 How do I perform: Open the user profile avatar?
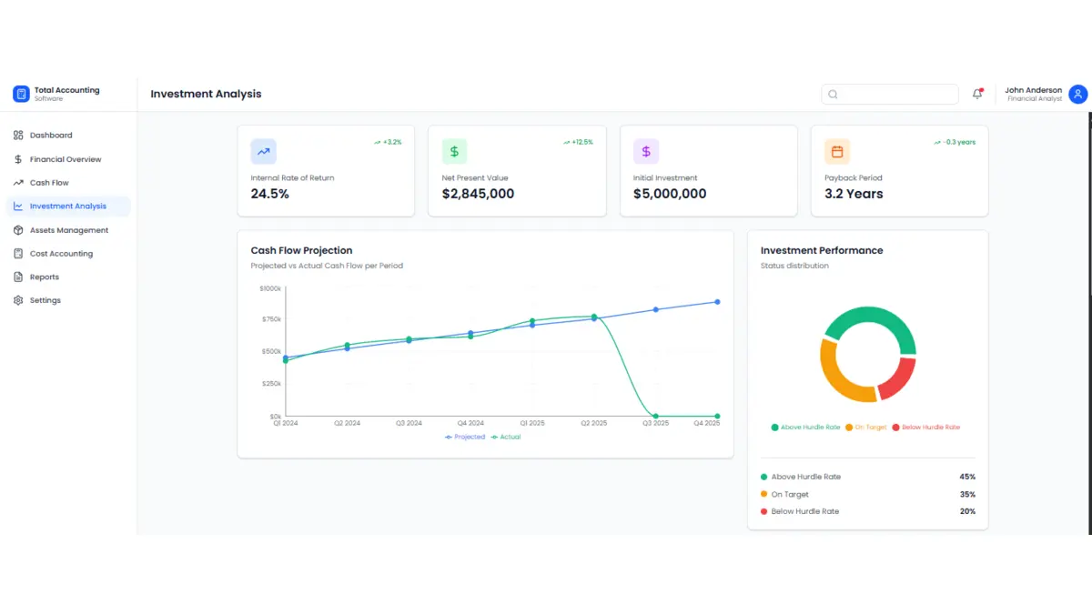[1077, 94]
